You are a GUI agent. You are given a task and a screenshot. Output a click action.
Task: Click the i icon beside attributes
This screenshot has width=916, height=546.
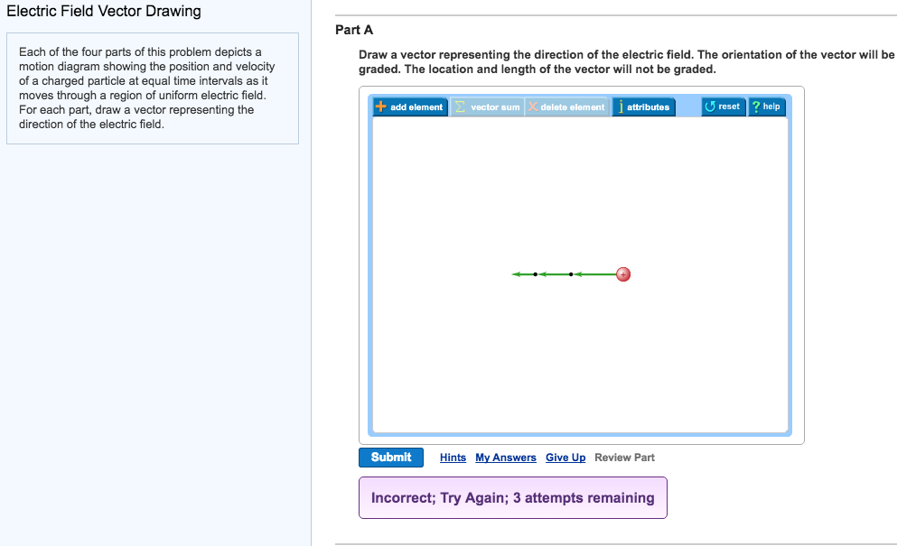pos(623,106)
